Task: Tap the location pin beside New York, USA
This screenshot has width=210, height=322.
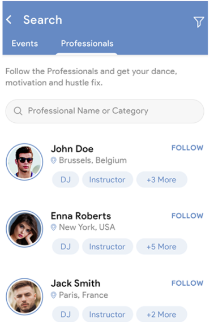Action: 53,227
